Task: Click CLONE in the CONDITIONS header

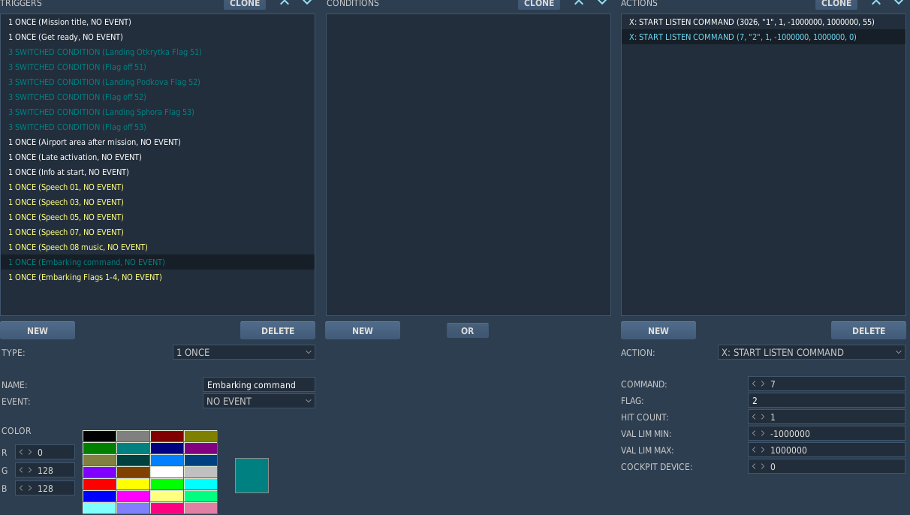Action: [x=539, y=4]
